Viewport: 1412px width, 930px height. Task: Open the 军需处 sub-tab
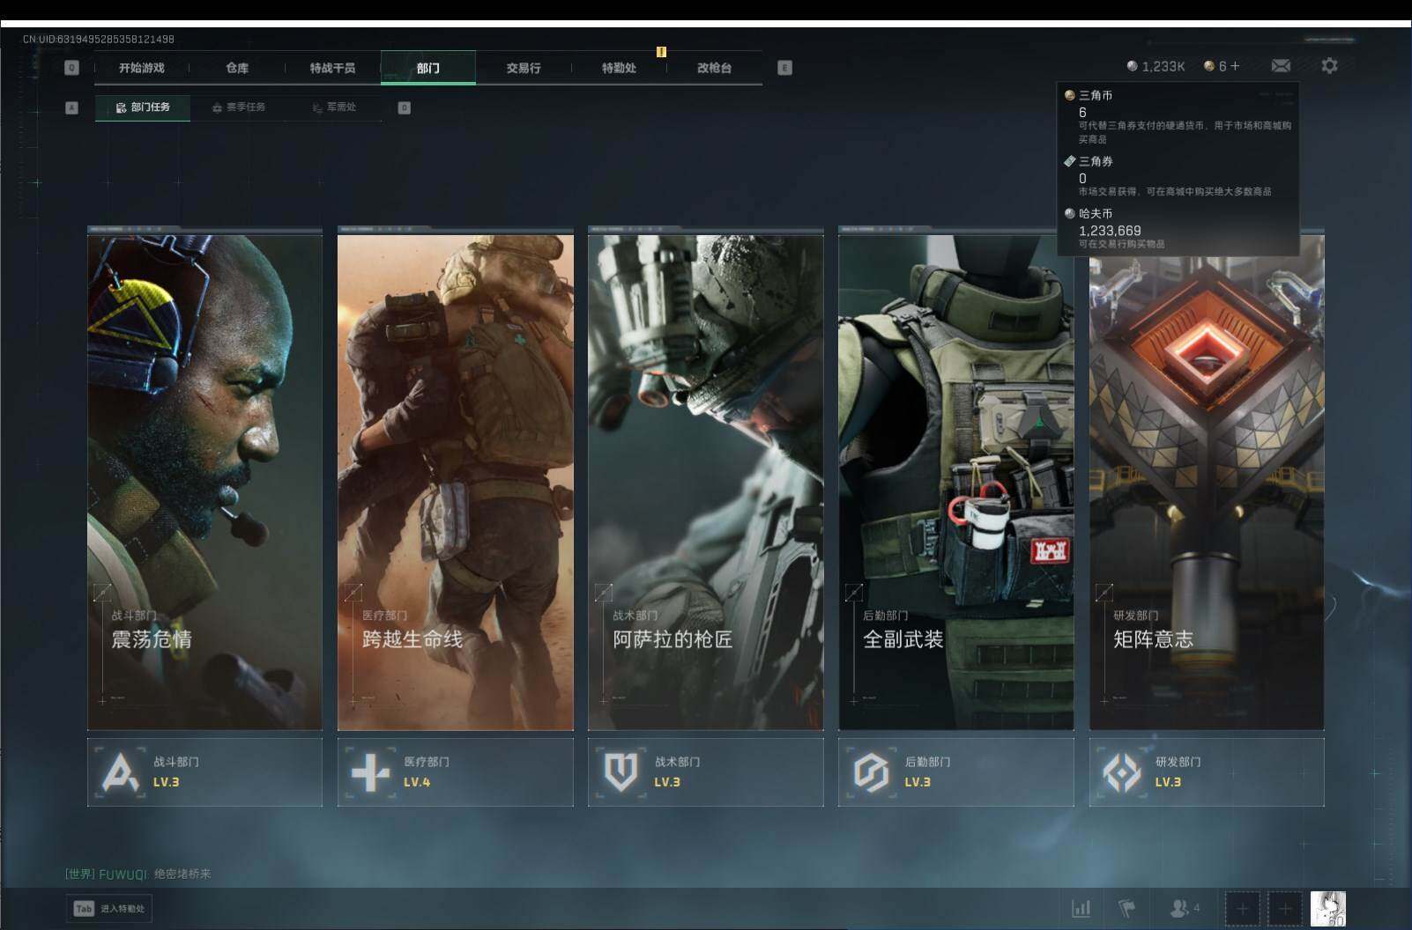pos(335,107)
